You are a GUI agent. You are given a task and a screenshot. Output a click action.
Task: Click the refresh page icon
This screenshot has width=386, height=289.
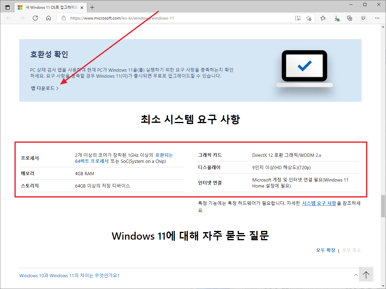click(x=35, y=18)
